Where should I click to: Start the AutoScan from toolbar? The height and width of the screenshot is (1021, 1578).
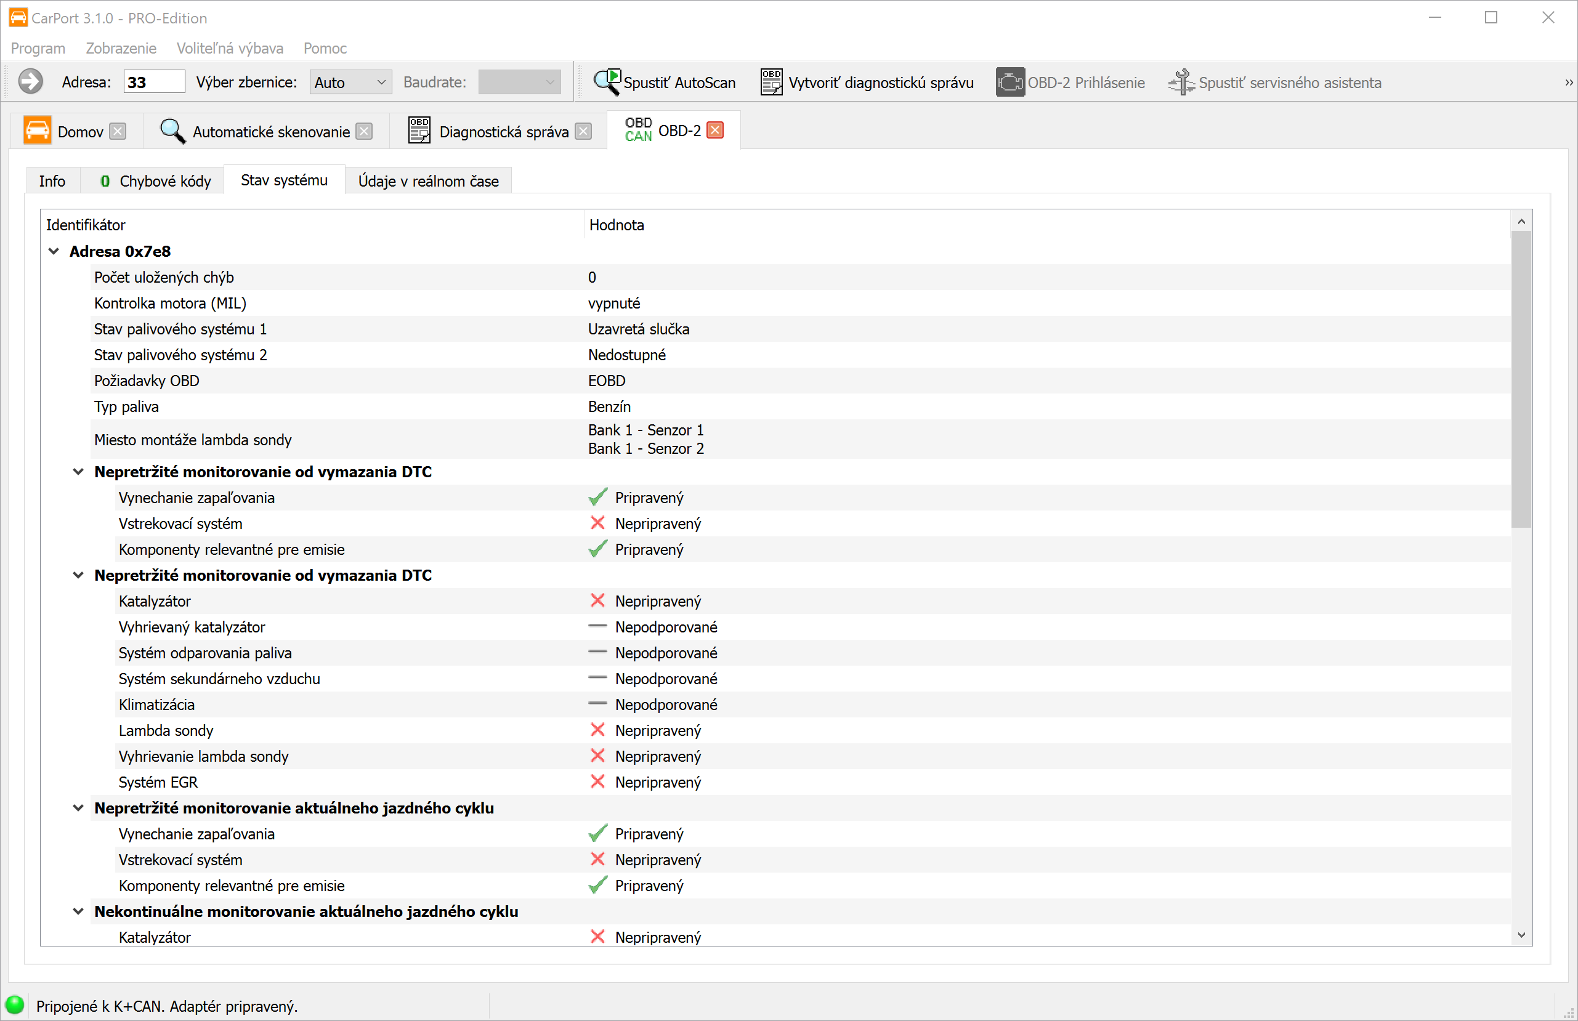(665, 83)
